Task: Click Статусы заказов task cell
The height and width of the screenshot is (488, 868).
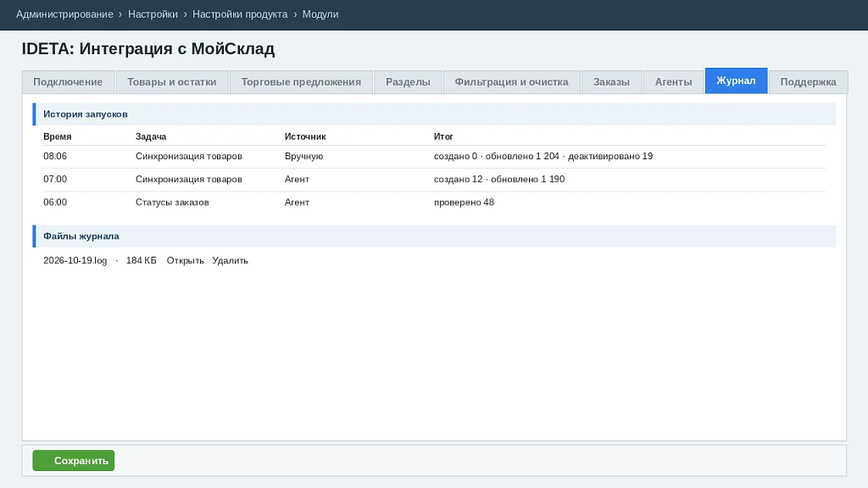Action: tap(172, 202)
